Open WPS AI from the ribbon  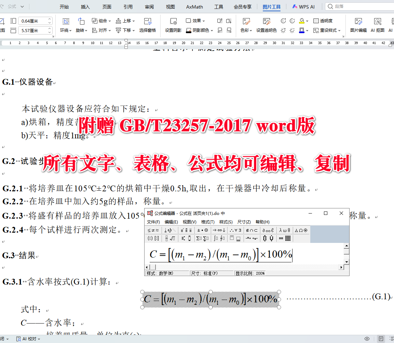(303, 6)
